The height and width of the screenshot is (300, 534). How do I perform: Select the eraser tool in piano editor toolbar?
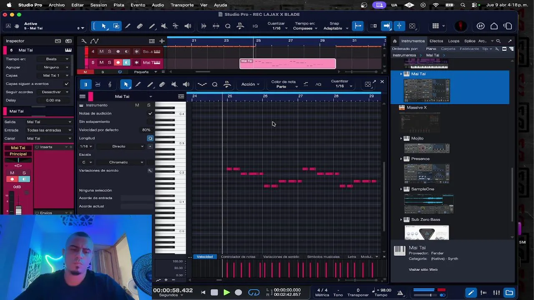162,85
